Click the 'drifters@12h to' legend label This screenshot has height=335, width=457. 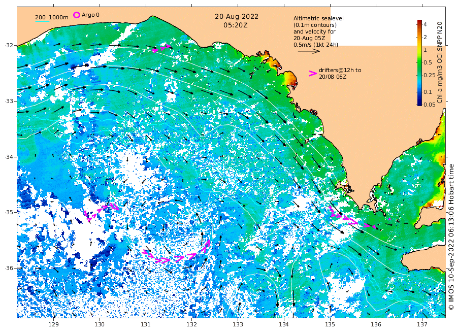[x=340, y=70]
